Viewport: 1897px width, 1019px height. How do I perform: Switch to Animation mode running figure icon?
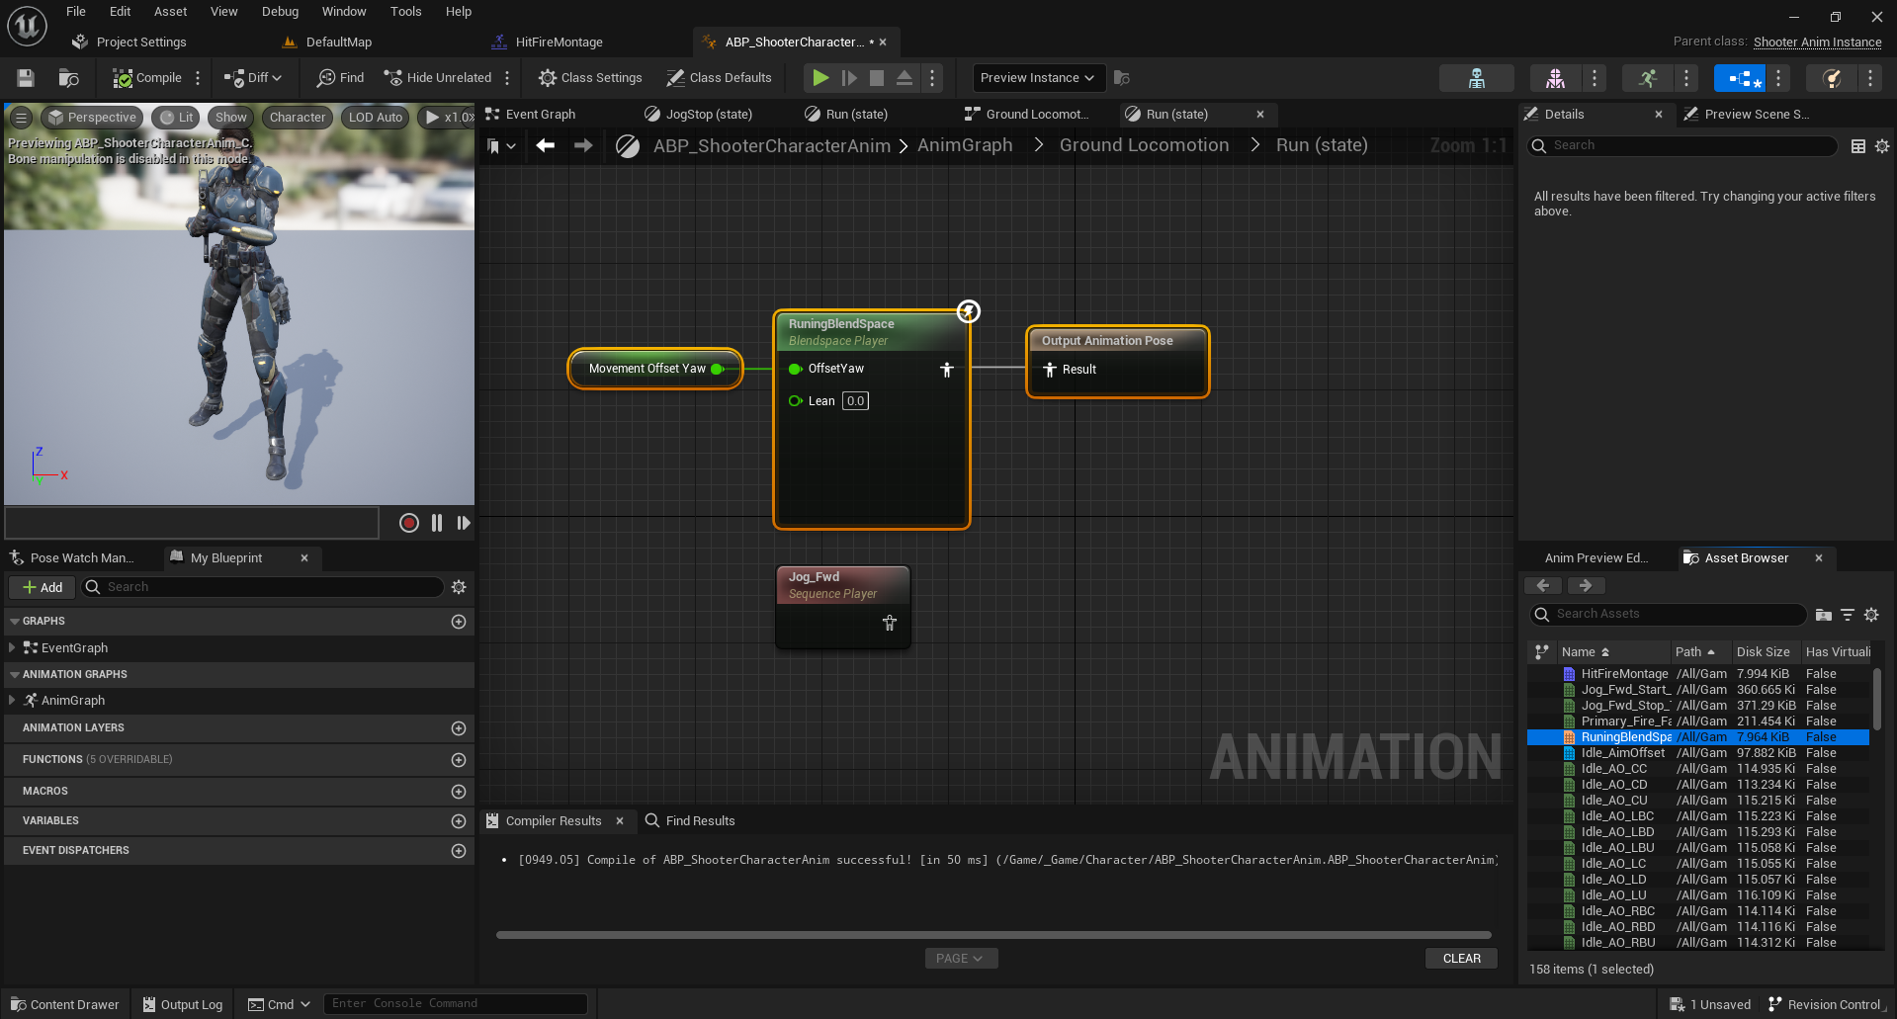point(1648,78)
